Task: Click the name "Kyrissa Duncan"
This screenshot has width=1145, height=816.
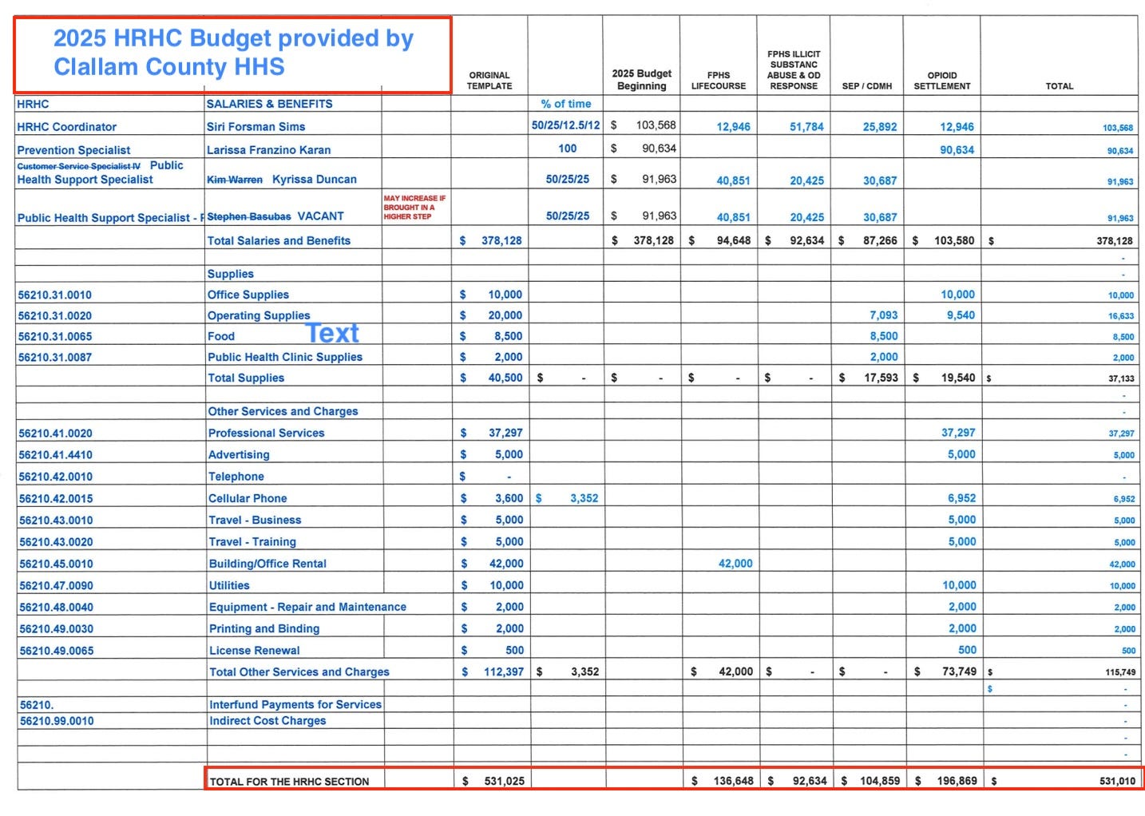Action: coord(315,180)
